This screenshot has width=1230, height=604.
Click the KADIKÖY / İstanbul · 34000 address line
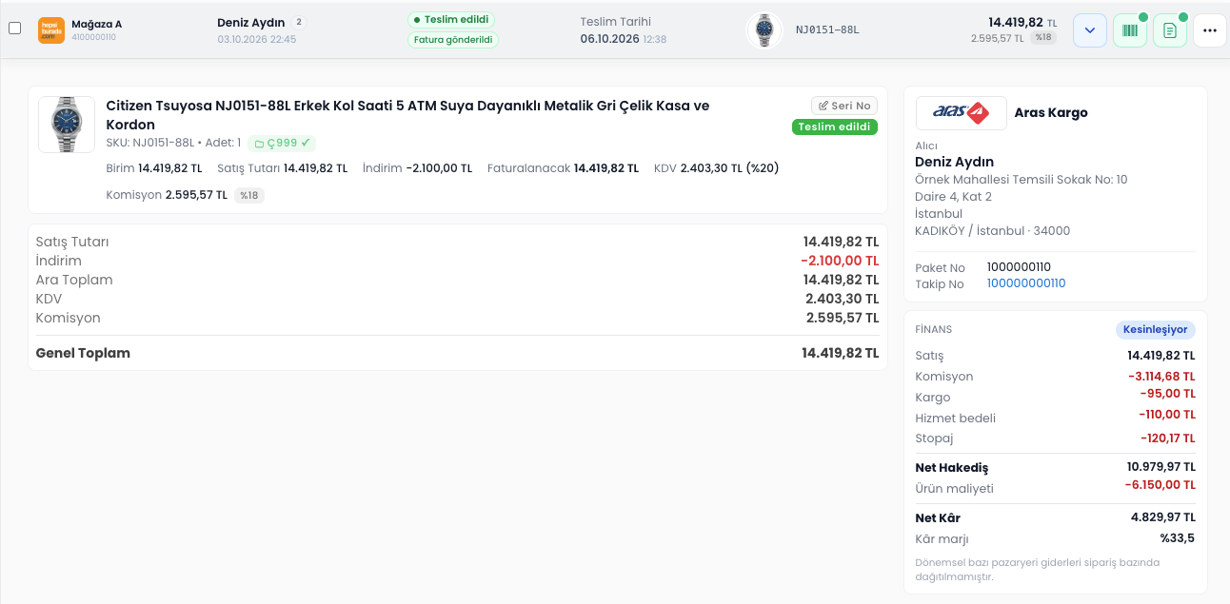pyautogui.click(x=992, y=231)
